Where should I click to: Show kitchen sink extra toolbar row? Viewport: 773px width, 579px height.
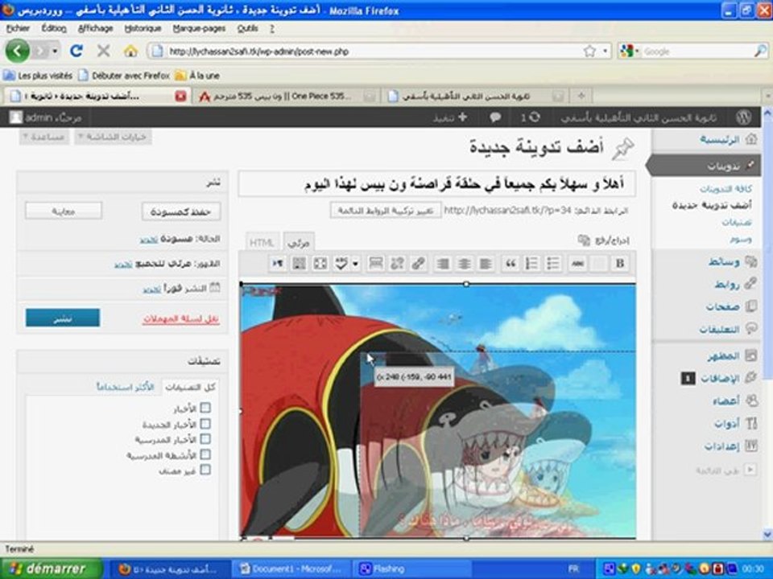(x=299, y=264)
